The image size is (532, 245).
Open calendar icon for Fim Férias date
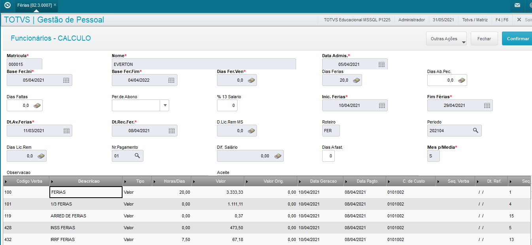[x=487, y=105]
